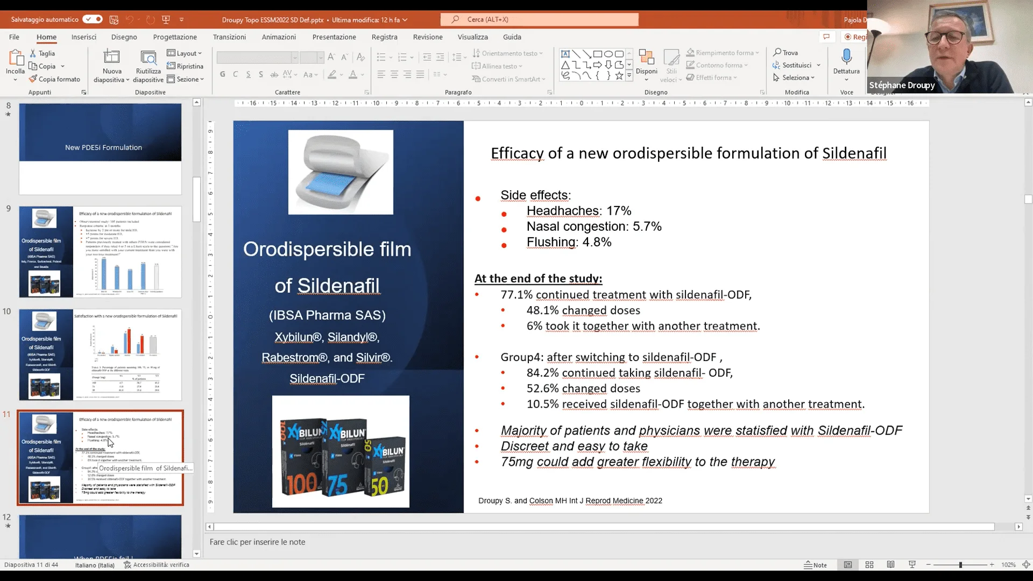The image size is (1033, 581).
Task: Click the text highlight color button
Action: coord(332,74)
